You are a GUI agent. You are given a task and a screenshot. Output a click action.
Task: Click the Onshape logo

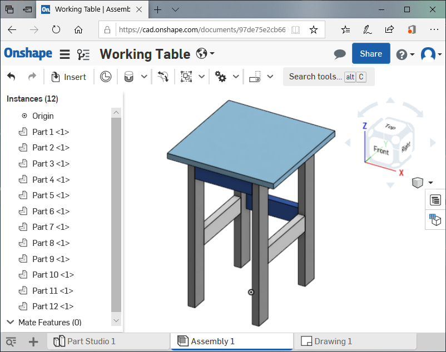tap(28, 53)
